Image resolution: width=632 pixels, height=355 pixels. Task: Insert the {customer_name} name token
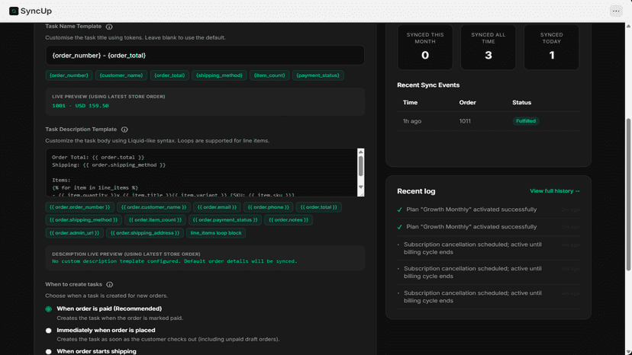point(121,75)
